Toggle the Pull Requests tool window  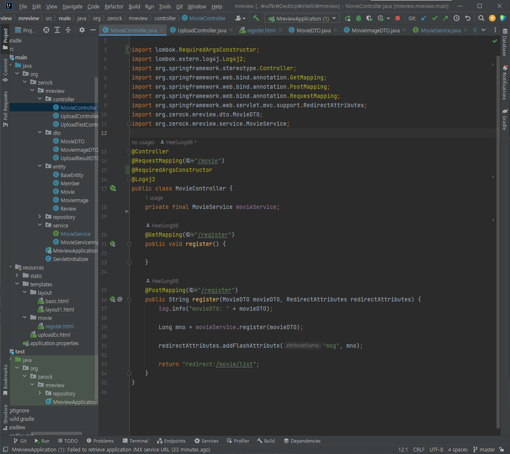5,108
